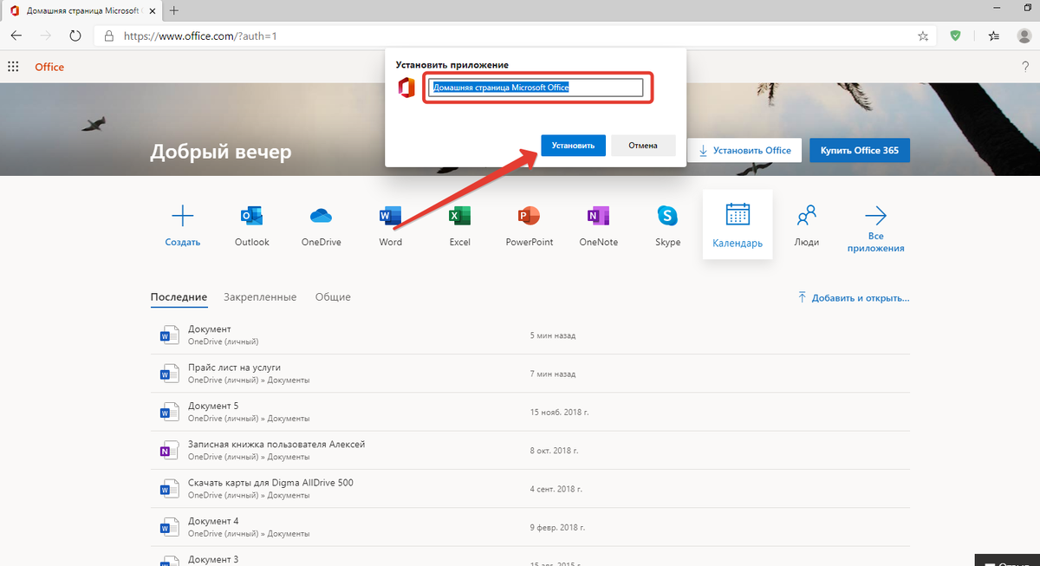
Task: Click the Создать plus icon
Action: tap(183, 216)
